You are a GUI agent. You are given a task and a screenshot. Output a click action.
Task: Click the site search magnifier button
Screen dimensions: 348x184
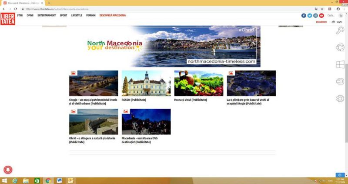click(x=341, y=16)
